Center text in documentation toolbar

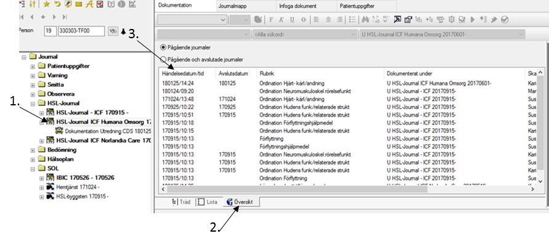coord(328,20)
